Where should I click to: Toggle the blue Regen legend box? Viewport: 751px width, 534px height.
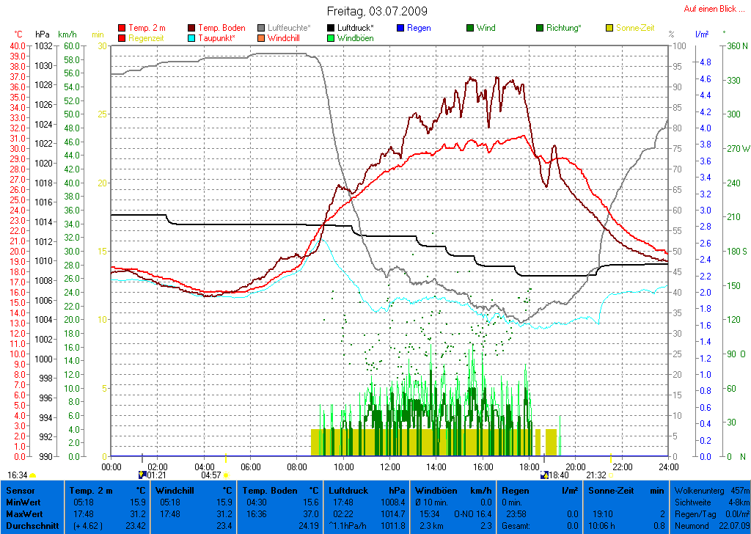tap(400, 28)
